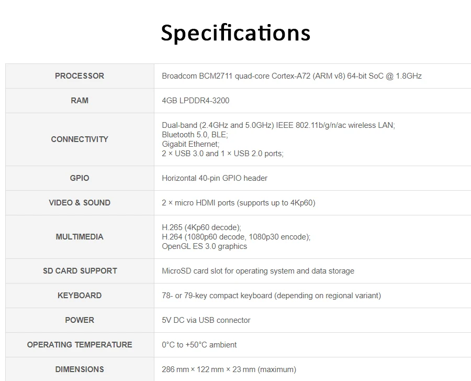Image resolution: width=471 pixels, height=381 pixels.
Task: Select the CONNECTIVITY row label
Action: [80, 139]
